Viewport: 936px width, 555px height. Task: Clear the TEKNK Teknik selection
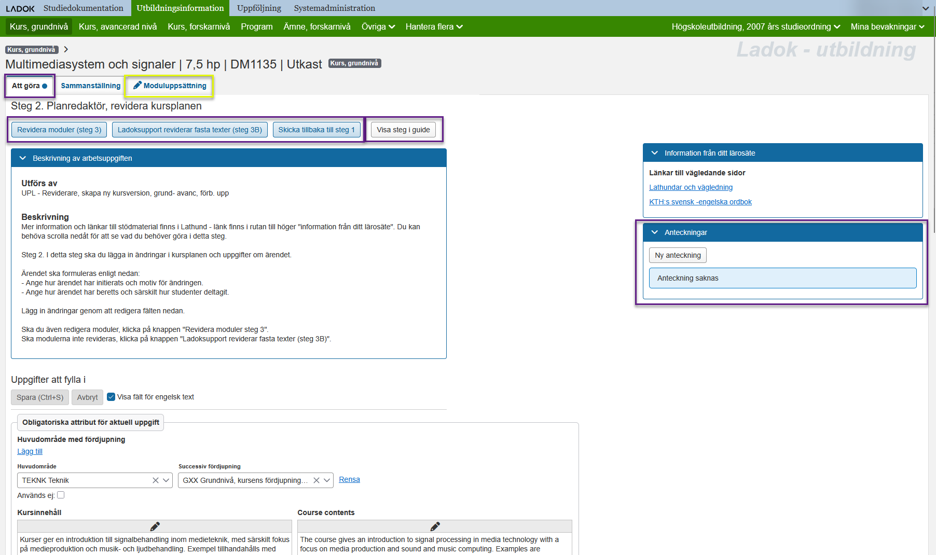pyautogui.click(x=155, y=480)
